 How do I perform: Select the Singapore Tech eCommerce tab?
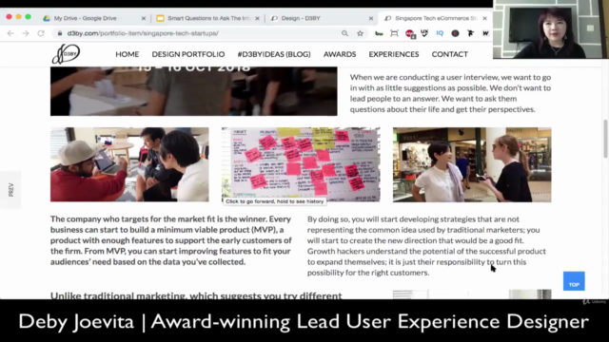click(x=435, y=18)
